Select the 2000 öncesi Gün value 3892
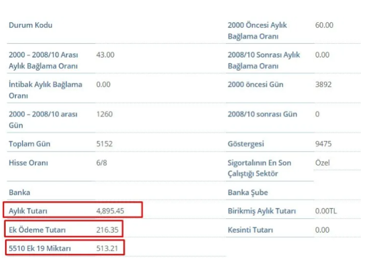This screenshot has height=273, width=370. pyautogui.click(x=323, y=84)
